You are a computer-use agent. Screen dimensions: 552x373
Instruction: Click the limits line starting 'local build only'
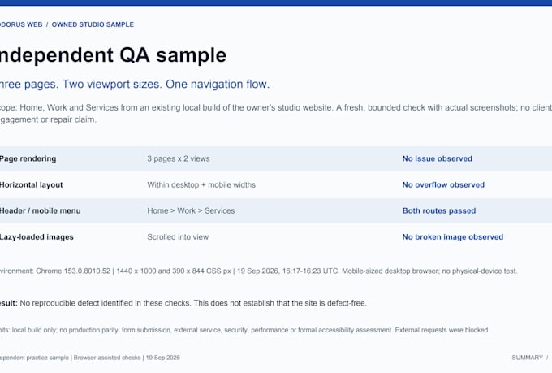click(244, 330)
